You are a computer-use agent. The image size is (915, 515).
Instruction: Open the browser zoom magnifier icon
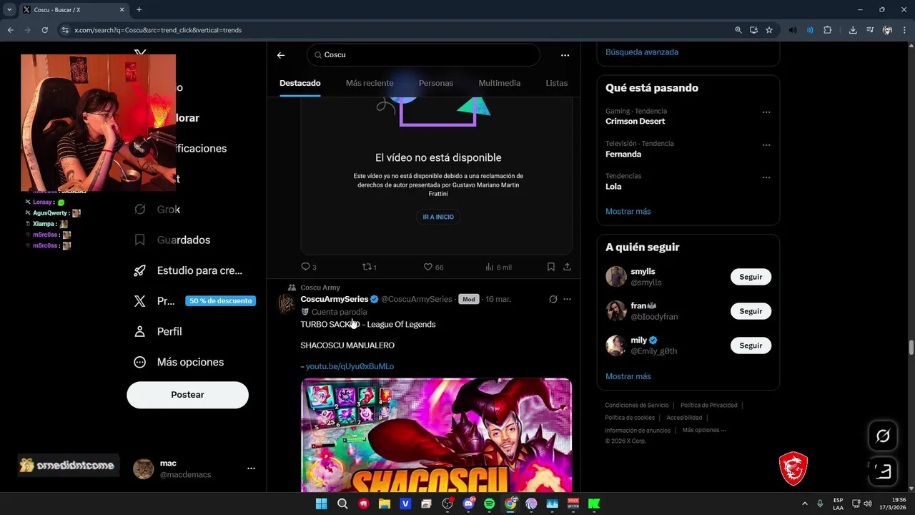(x=738, y=30)
